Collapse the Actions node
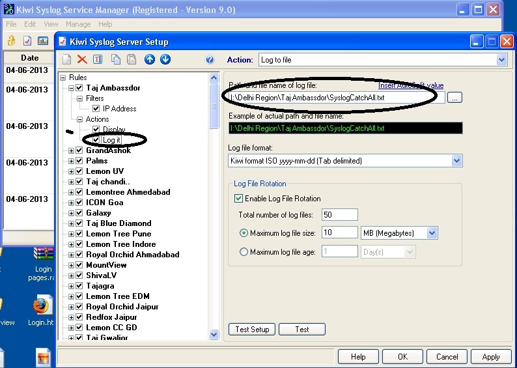This screenshot has width=517, height=368. click(x=79, y=119)
